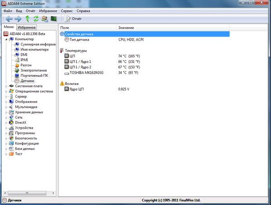Screen dimensions: 271x205
Task: Click the green up-level arrow
Action: point(27,19)
